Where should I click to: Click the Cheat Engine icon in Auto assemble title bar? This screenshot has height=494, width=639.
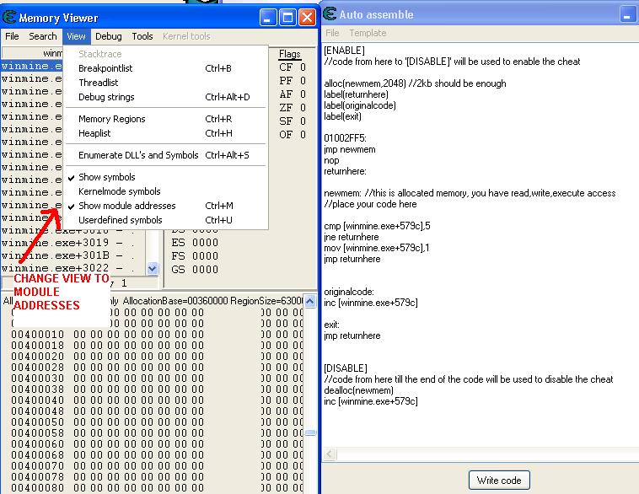330,13
